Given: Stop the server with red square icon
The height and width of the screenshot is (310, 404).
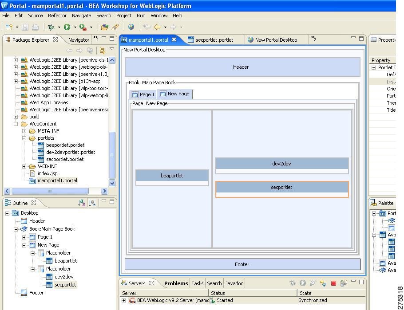Looking at the screenshot, I should 333,283.
